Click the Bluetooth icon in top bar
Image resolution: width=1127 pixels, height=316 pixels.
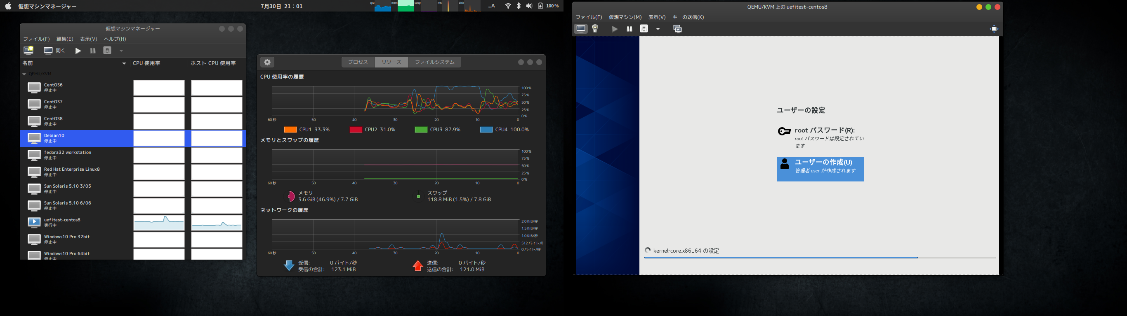(x=519, y=6)
